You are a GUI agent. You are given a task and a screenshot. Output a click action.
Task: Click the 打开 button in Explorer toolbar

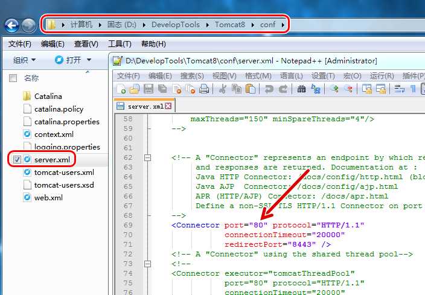click(x=68, y=60)
